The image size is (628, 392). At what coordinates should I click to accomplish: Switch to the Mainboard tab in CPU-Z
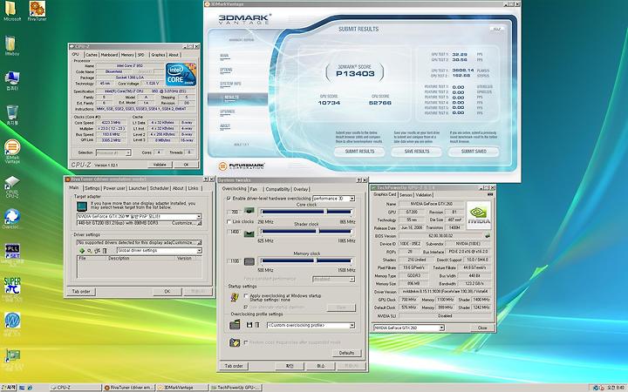click(x=109, y=55)
